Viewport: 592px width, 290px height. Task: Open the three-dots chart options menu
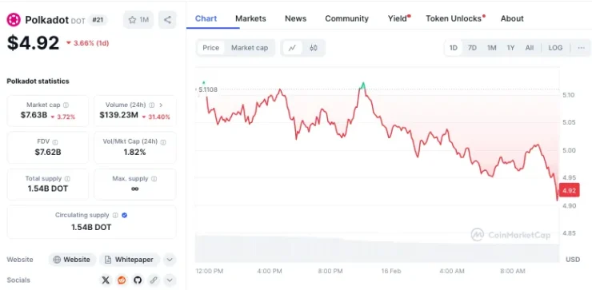click(582, 48)
